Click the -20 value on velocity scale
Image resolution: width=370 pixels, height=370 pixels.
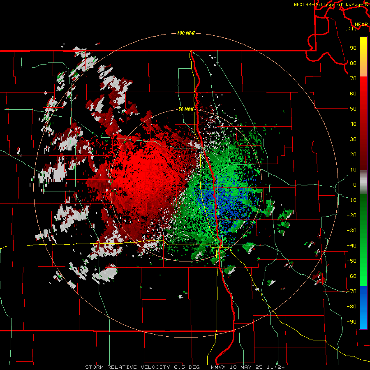click(x=351, y=215)
